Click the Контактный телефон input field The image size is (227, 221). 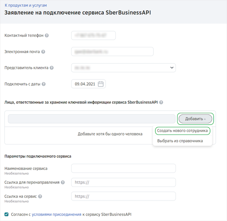click(93, 35)
